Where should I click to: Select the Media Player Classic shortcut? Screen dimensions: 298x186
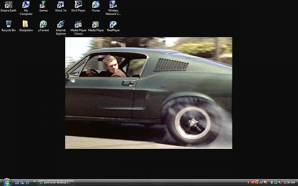[78, 28]
